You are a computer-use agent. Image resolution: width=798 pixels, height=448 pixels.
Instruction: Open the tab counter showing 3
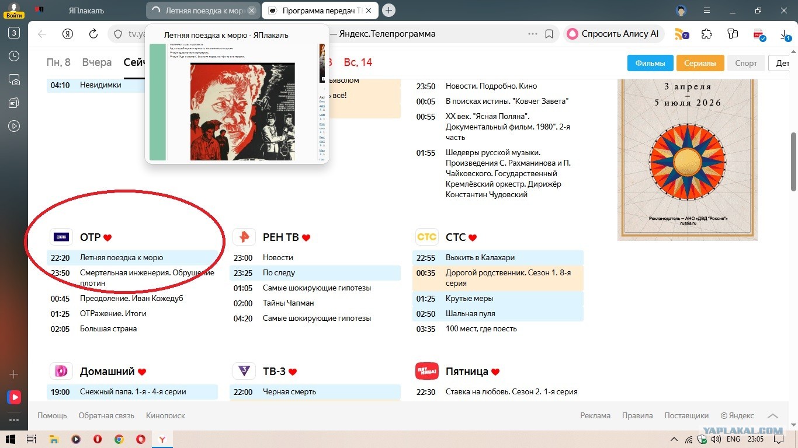pyautogui.click(x=14, y=33)
